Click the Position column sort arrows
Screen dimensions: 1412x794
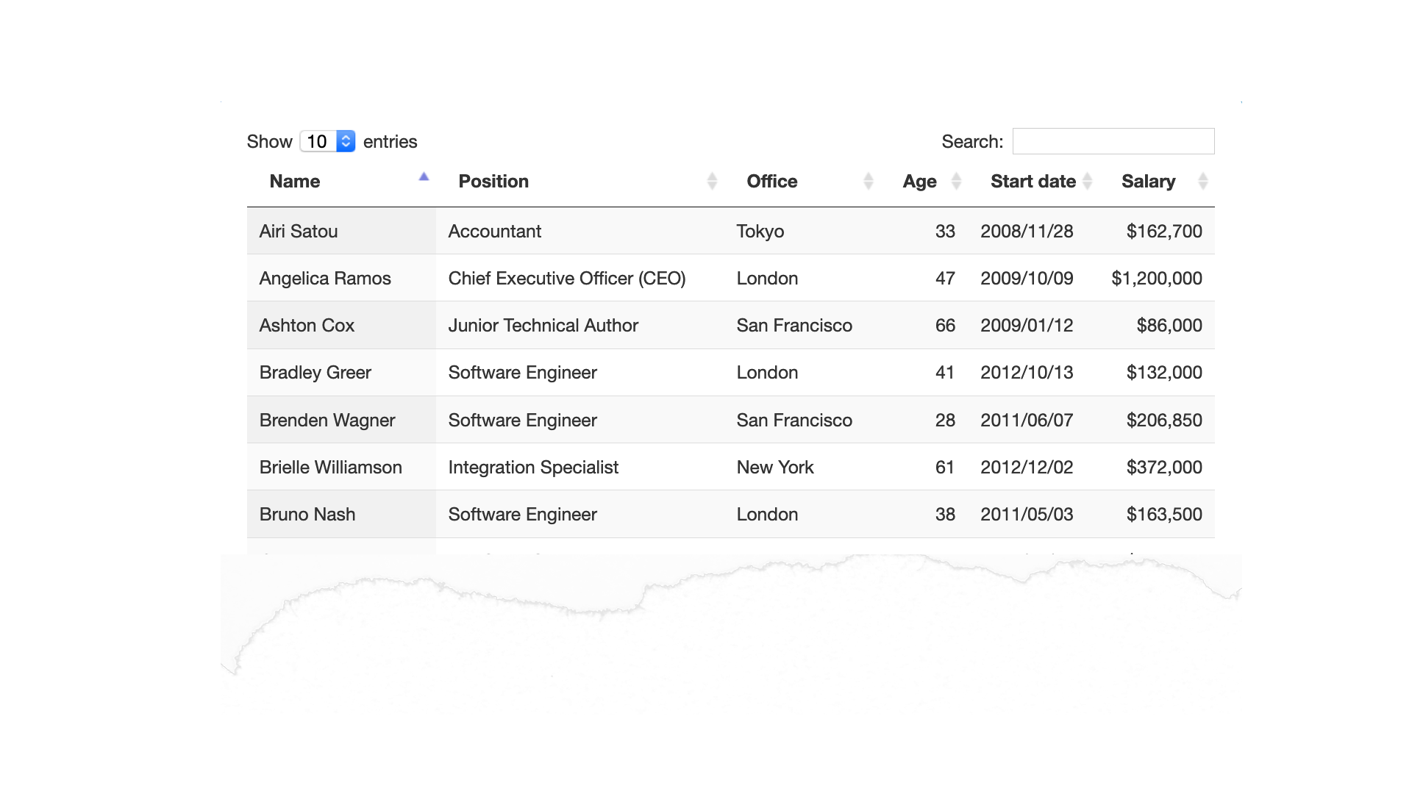711,182
